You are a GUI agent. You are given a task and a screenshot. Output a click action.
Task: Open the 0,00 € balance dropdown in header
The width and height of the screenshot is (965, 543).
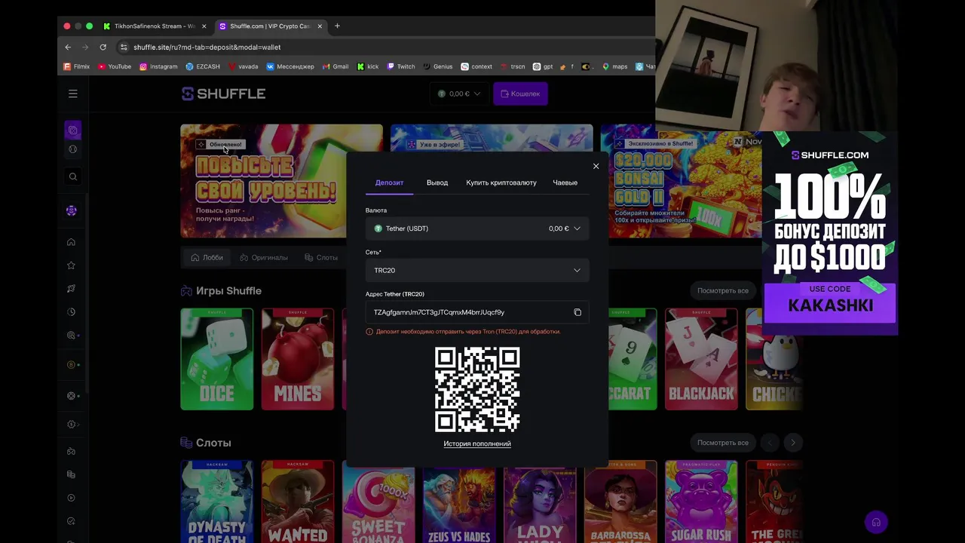pos(459,94)
